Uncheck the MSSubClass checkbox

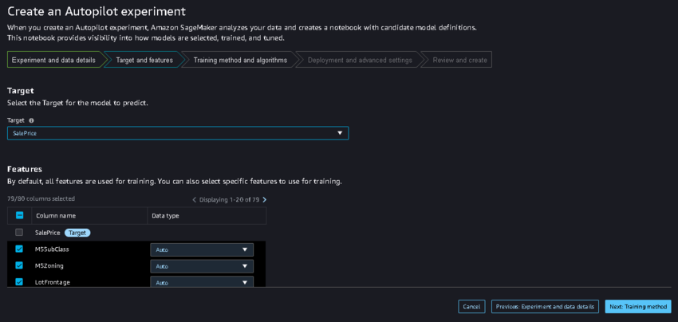click(x=19, y=249)
